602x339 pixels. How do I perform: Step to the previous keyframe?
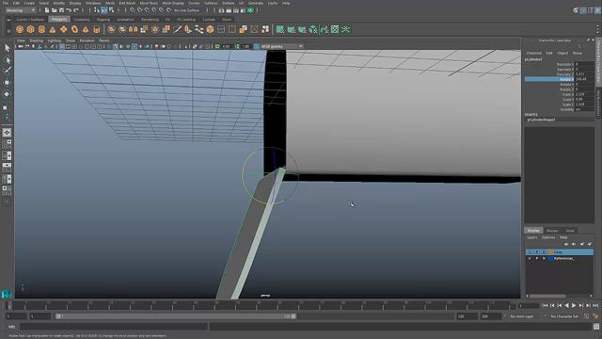click(560, 305)
